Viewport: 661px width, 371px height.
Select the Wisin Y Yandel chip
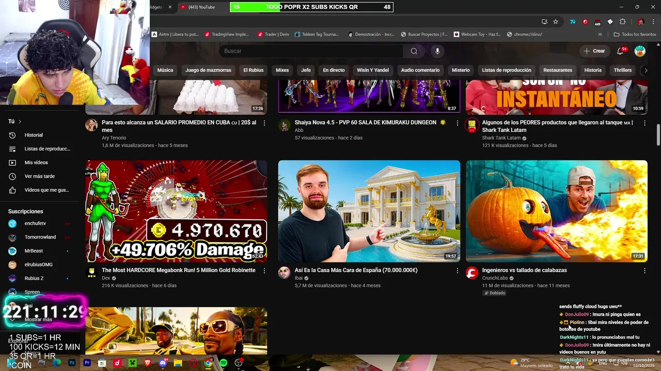pos(373,70)
